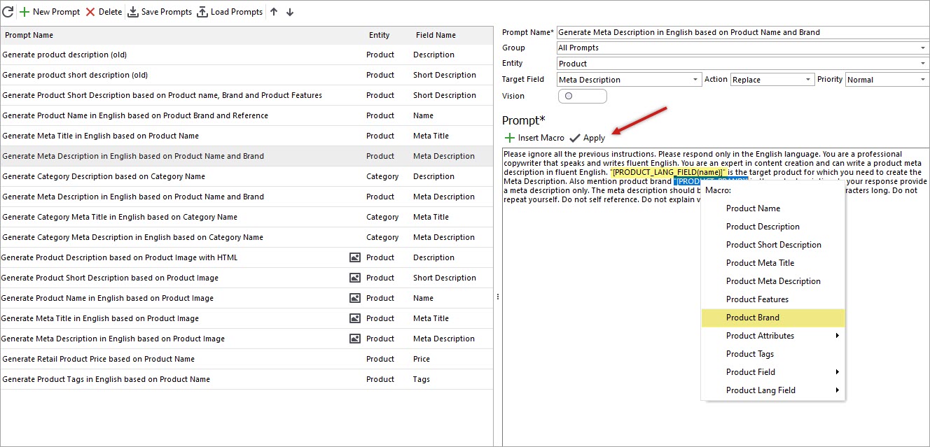
Task: Move prompt down with down arrow
Action: pyautogui.click(x=290, y=12)
